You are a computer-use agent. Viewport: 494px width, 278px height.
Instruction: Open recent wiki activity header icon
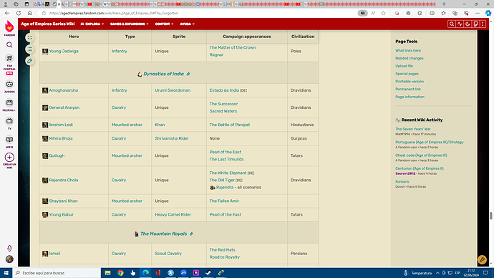coord(460,24)
